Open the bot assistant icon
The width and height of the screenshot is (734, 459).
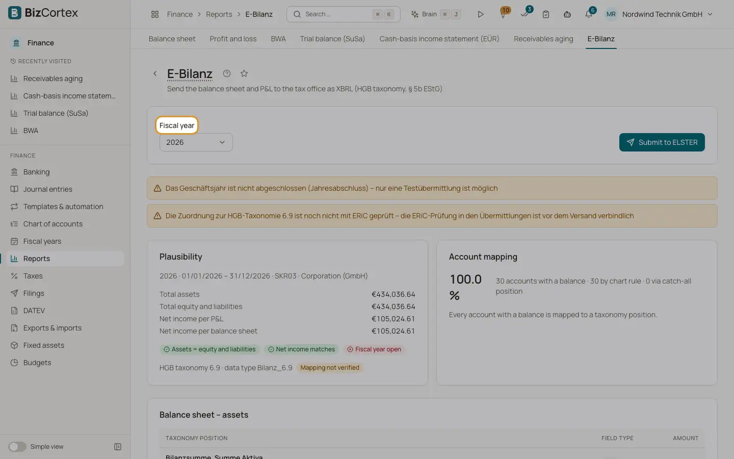567,14
